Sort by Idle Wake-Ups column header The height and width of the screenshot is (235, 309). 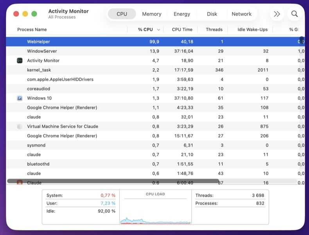click(252, 30)
